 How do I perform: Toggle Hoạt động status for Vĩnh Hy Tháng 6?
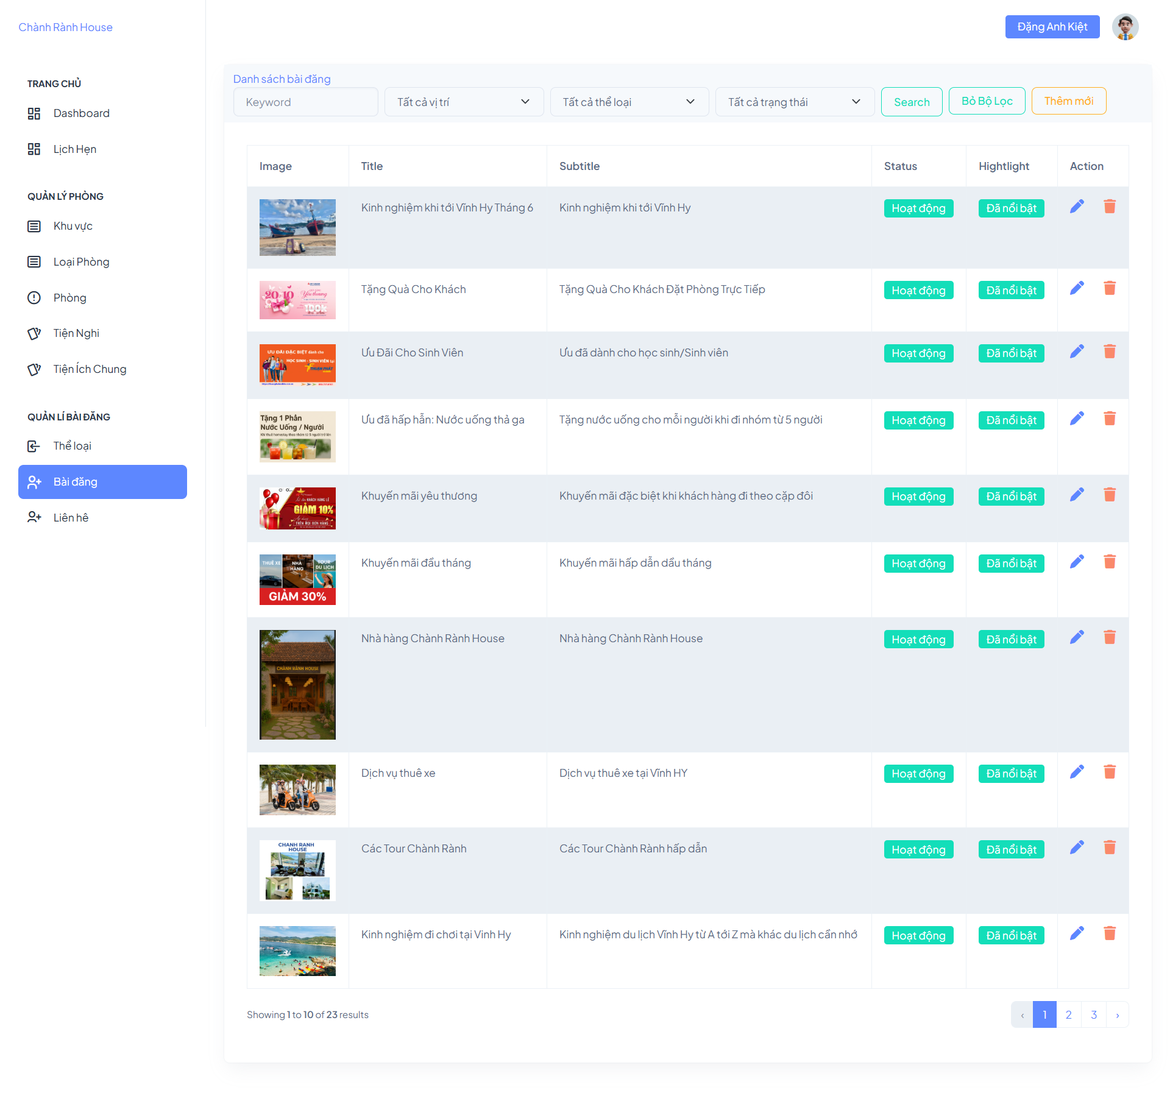point(918,208)
